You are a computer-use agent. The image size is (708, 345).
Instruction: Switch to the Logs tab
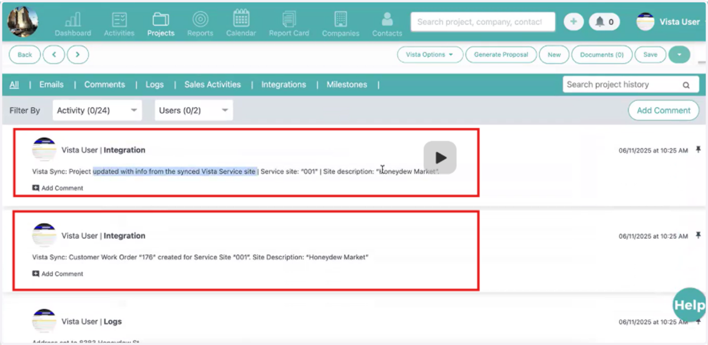(155, 84)
